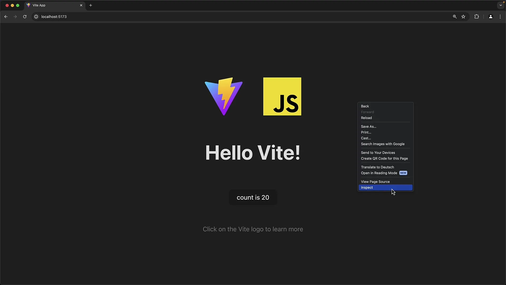Open the Chrome three-dot menu
This screenshot has height=285, width=506.
[x=500, y=17]
